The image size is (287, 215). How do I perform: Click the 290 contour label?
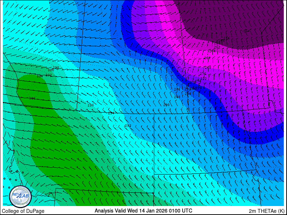166,105
